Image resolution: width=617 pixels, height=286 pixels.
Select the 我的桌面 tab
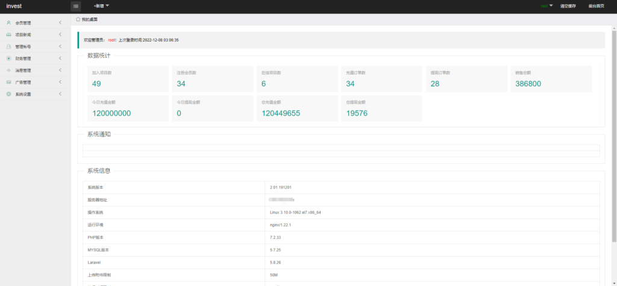pos(89,19)
